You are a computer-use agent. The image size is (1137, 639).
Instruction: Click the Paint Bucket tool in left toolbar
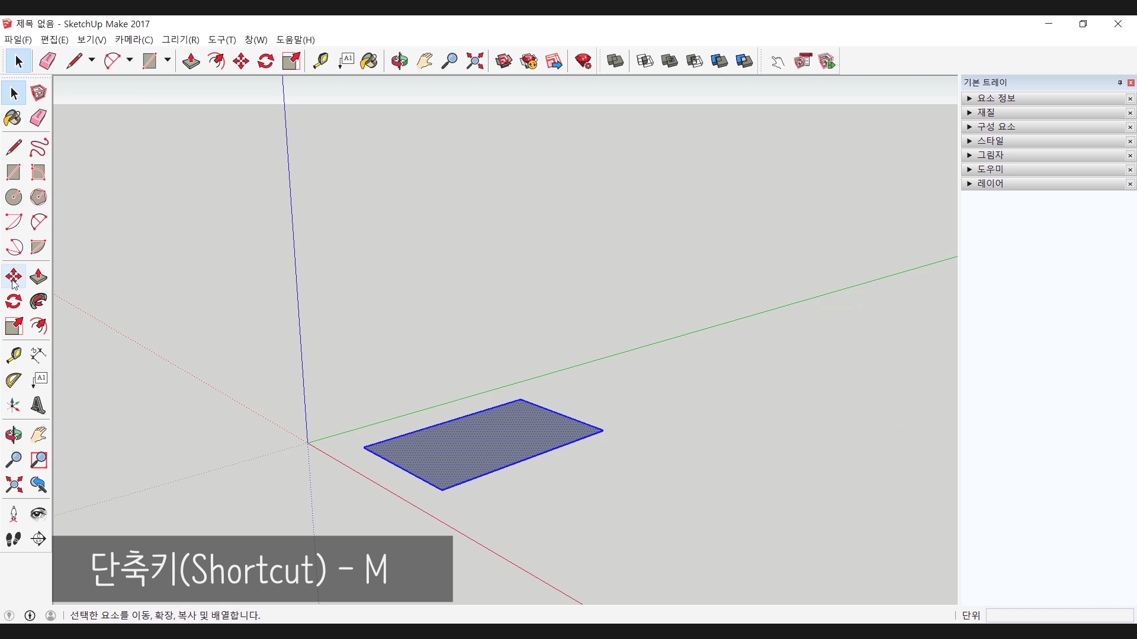coord(13,118)
